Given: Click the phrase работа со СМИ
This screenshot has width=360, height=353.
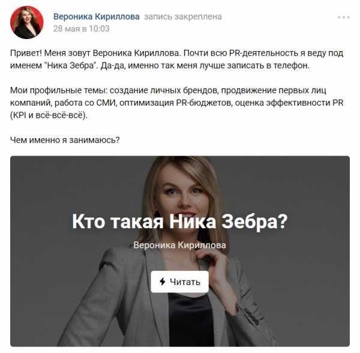Looking at the screenshot, I should [x=85, y=103].
